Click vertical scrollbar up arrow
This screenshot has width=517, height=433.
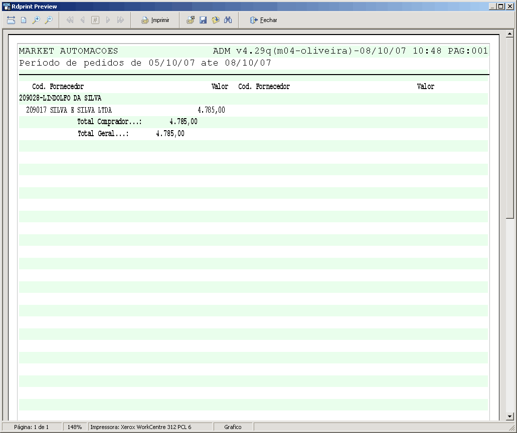coord(510,34)
